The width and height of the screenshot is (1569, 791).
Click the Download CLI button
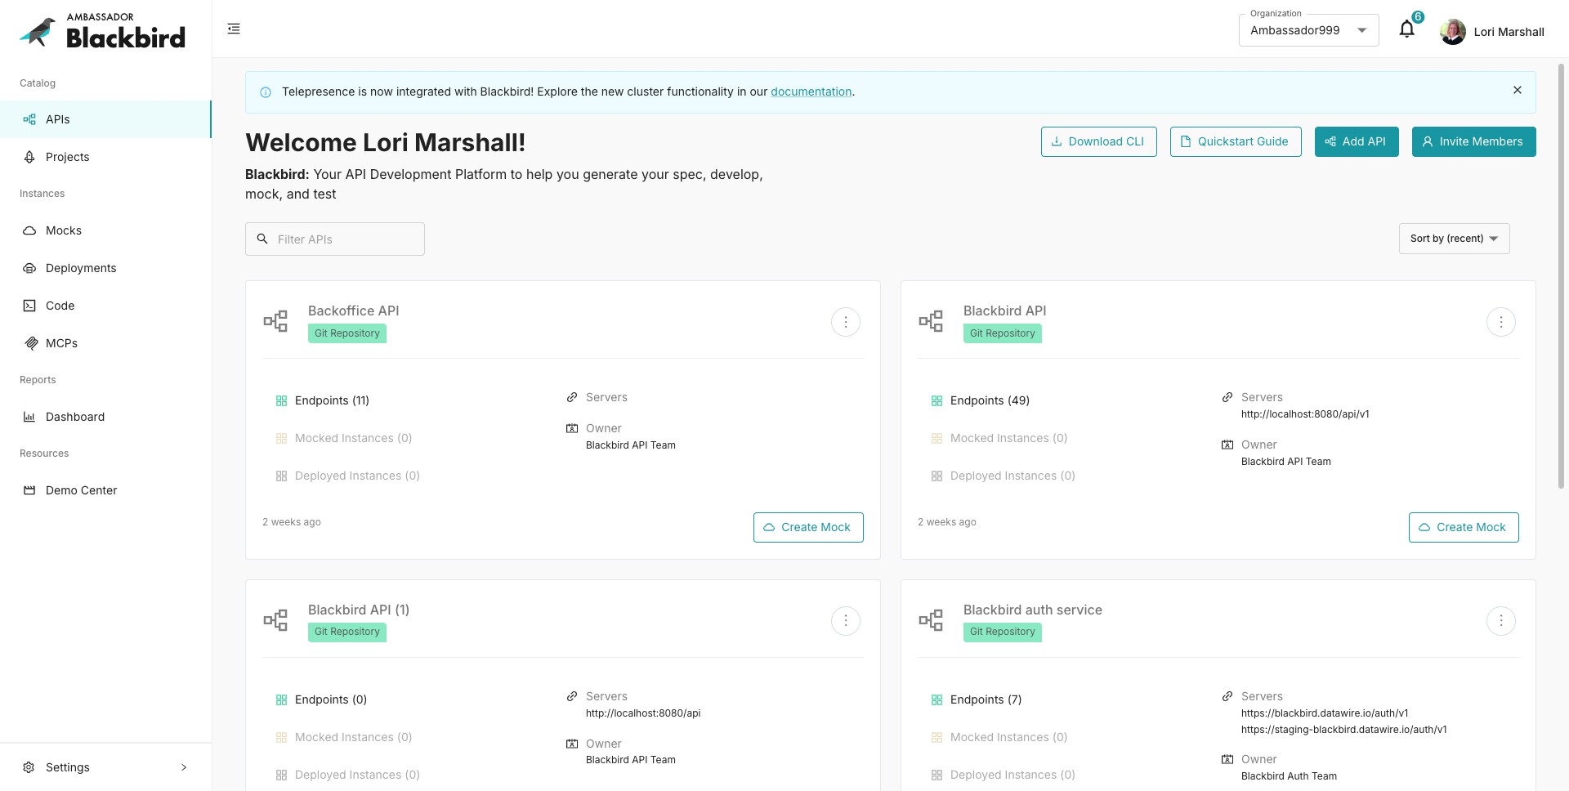click(x=1098, y=141)
